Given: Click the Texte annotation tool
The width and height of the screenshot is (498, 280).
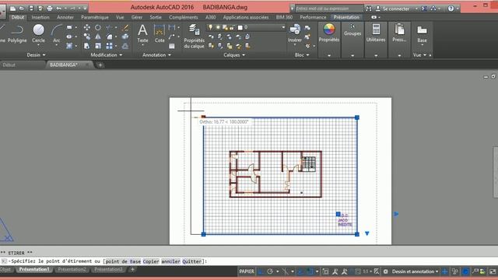Looking at the screenshot, I should coord(142,34).
